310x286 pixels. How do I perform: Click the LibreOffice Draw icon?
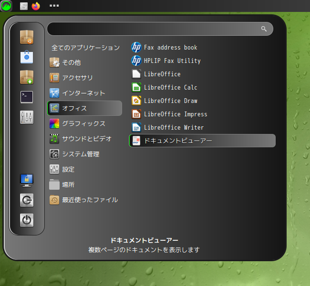pyautogui.click(x=136, y=101)
